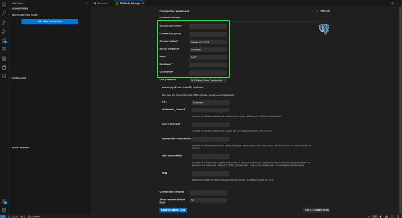Screen dimensions: 402x218
Task: Open the Search view in the activity bar
Action: 4,13
